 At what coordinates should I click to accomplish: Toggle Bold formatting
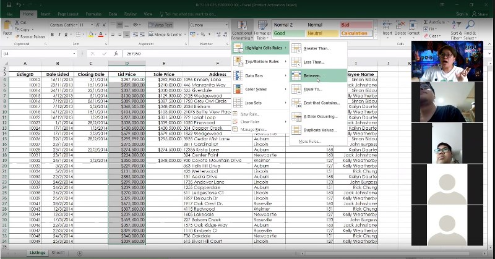[52, 34]
